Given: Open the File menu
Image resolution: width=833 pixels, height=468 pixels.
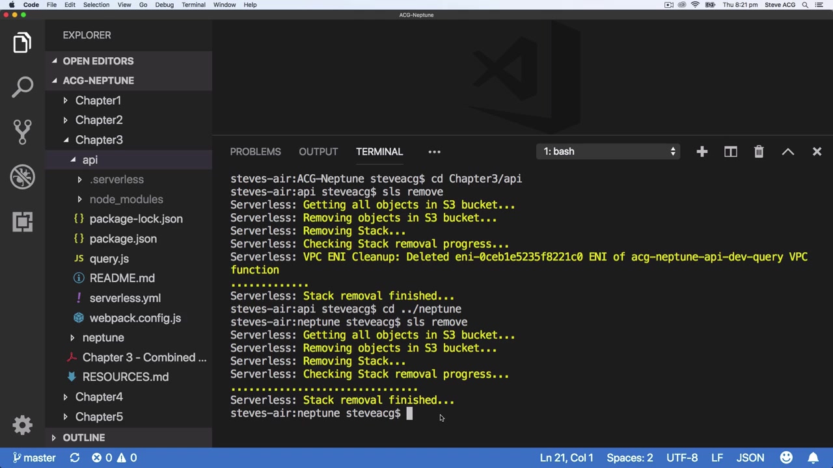Looking at the screenshot, I should pos(51,5).
